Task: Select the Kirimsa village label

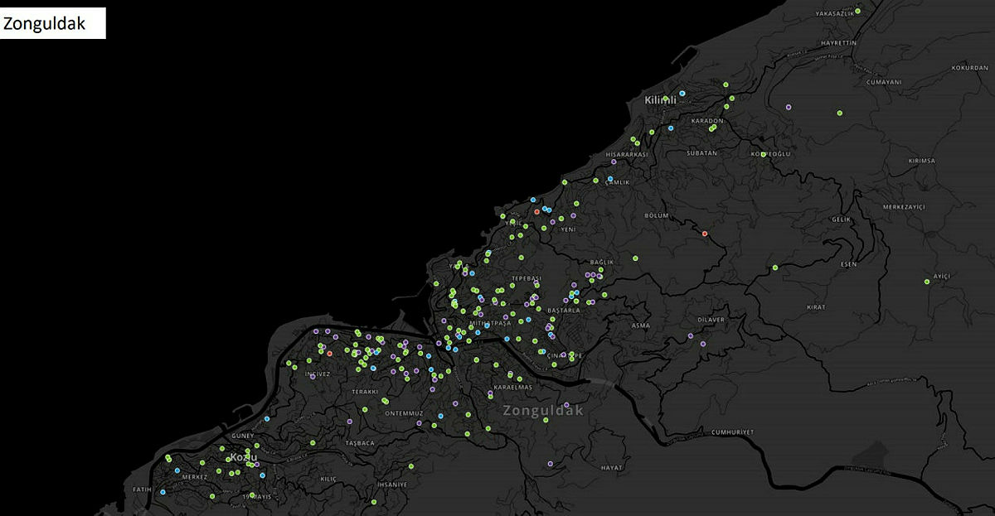Action: click(x=921, y=161)
